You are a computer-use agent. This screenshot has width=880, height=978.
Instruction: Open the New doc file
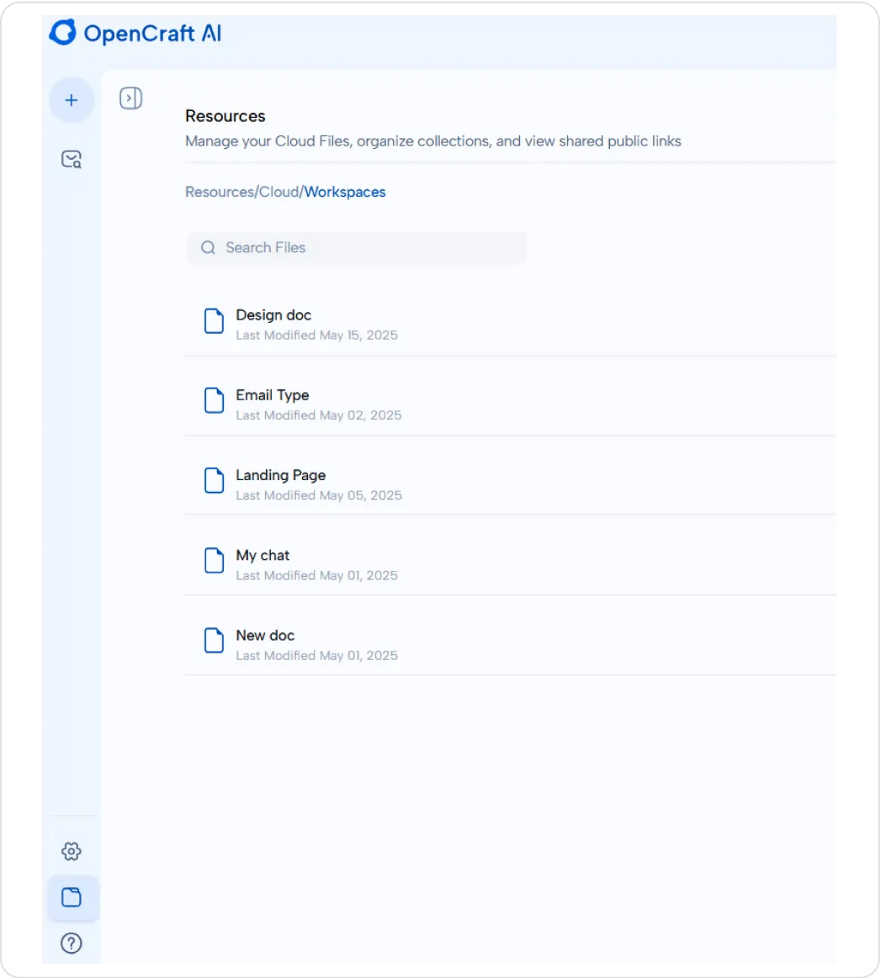265,635
